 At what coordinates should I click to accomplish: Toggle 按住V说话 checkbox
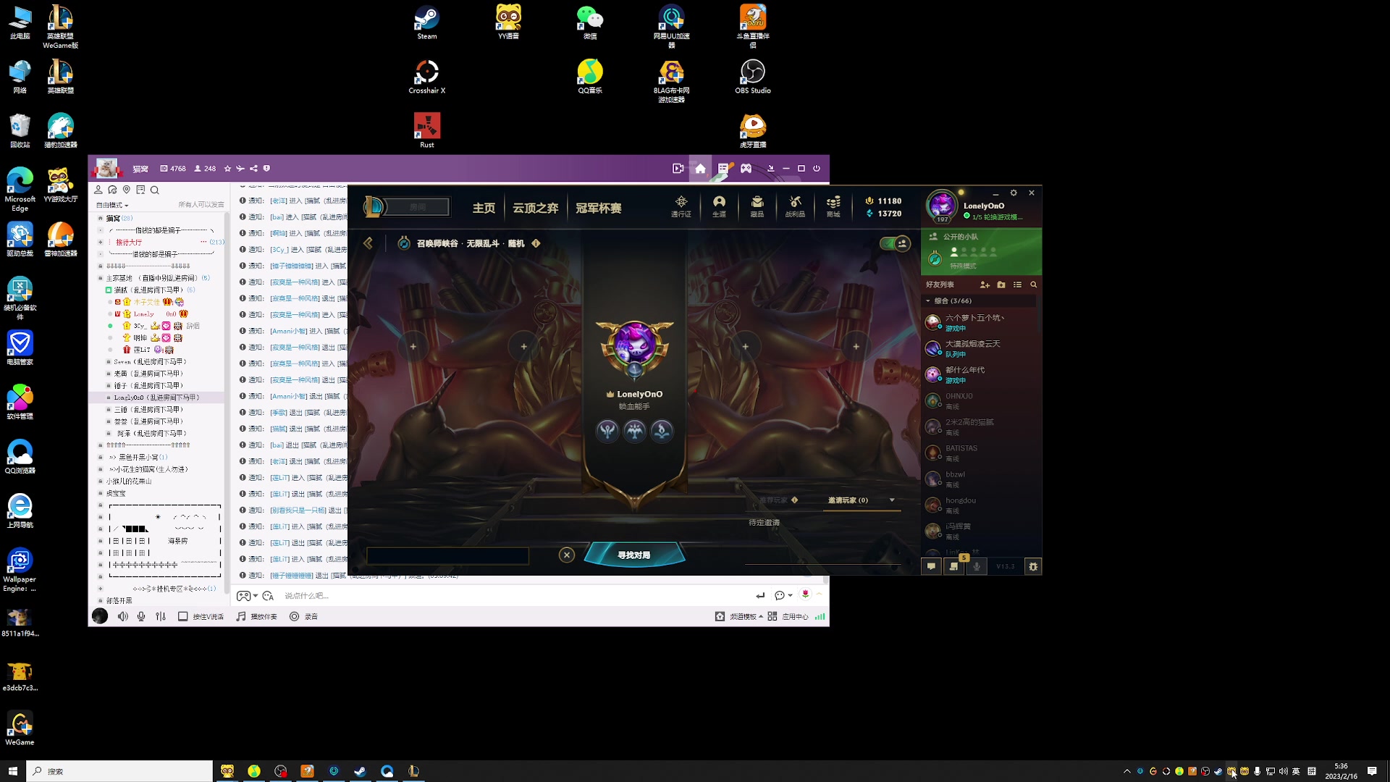click(x=182, y=616)
